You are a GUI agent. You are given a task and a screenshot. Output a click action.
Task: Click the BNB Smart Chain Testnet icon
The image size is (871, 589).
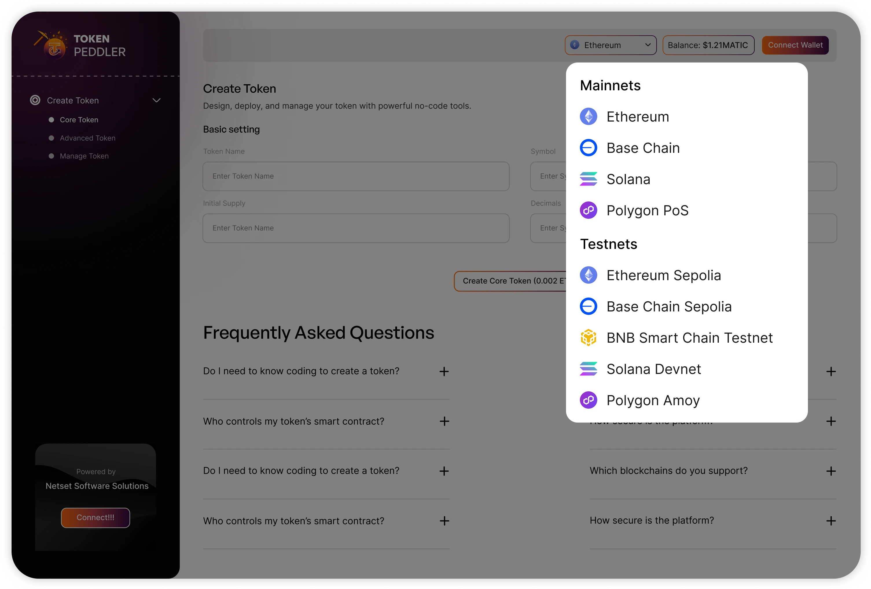[x=588, y=338]
